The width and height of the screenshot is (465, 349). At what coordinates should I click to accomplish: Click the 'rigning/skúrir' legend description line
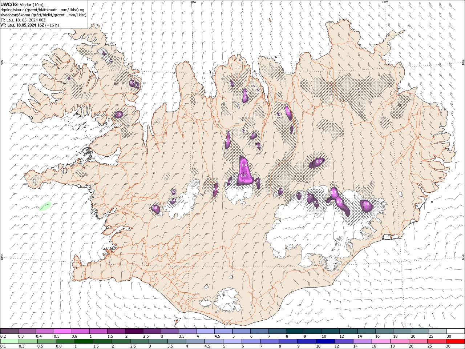(x=43, y=9)
